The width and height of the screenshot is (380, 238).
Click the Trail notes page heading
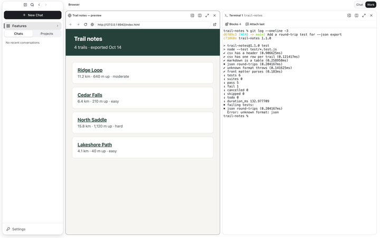click(x=88, y=39)
